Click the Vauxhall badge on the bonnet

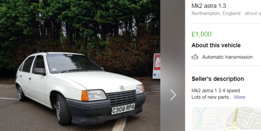(x=122, y=88)
